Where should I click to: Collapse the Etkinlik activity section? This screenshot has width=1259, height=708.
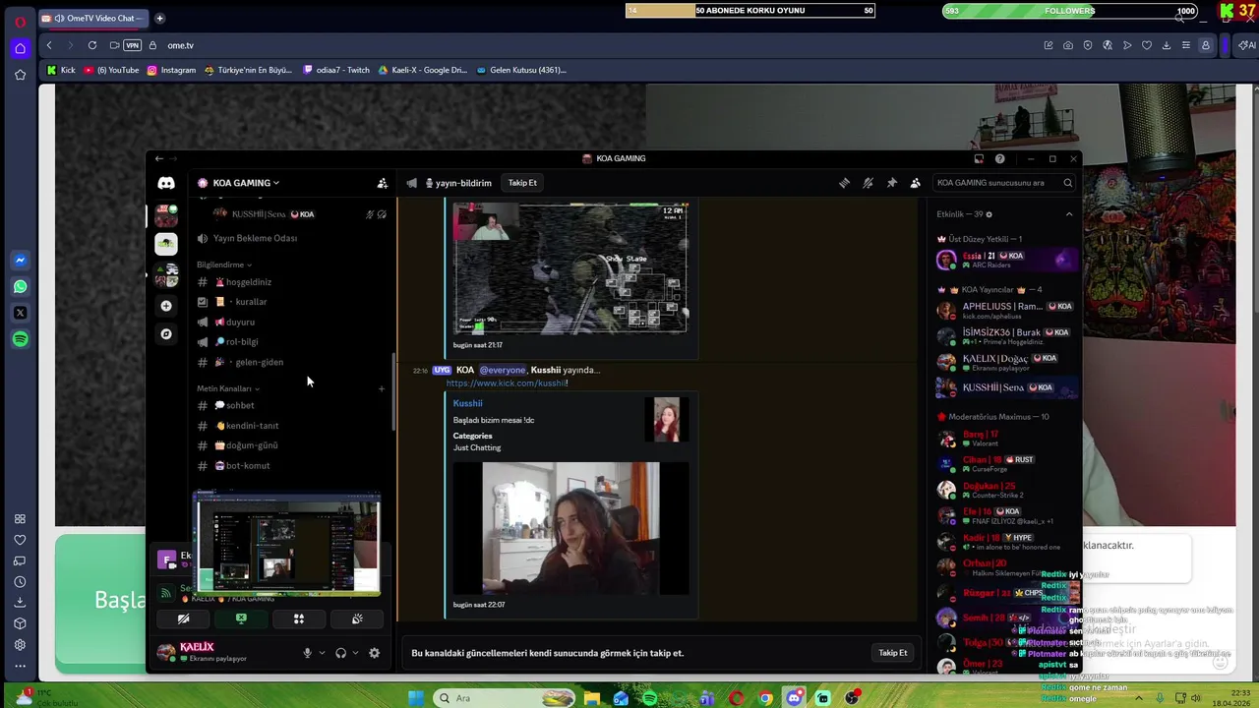point(1069,214)
